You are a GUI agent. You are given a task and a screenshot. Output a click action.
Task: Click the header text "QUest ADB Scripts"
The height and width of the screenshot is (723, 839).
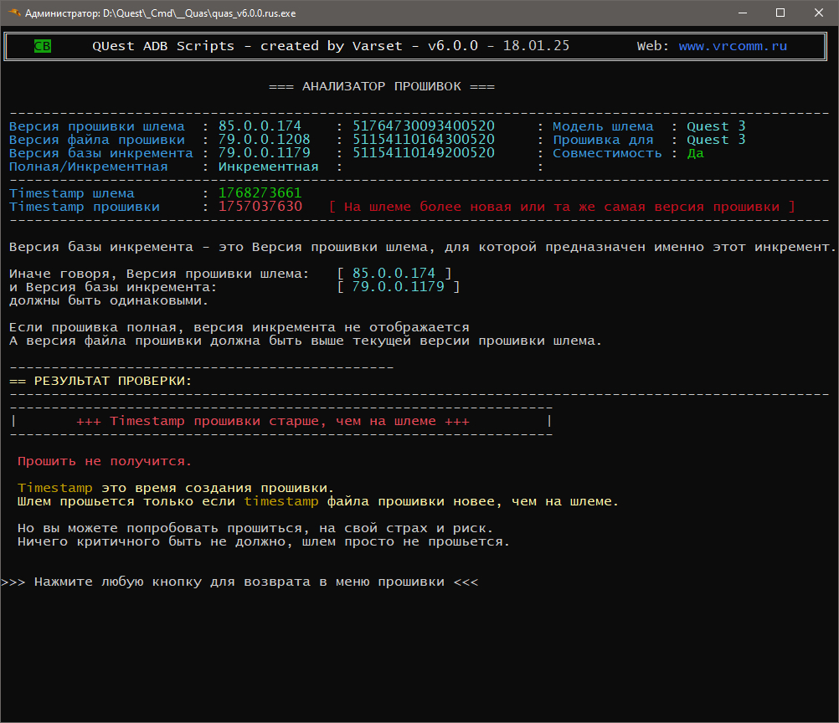pyautogui.click(x=163, y=46)
